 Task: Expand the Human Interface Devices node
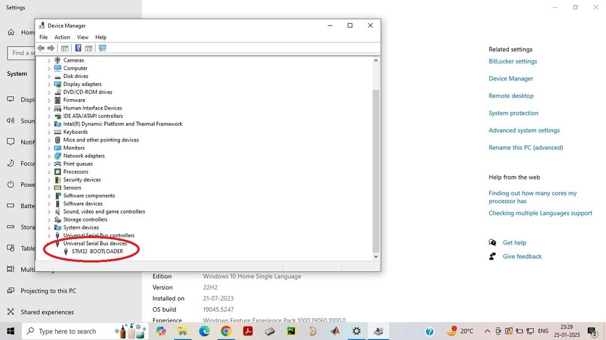[x=49, y=108]
